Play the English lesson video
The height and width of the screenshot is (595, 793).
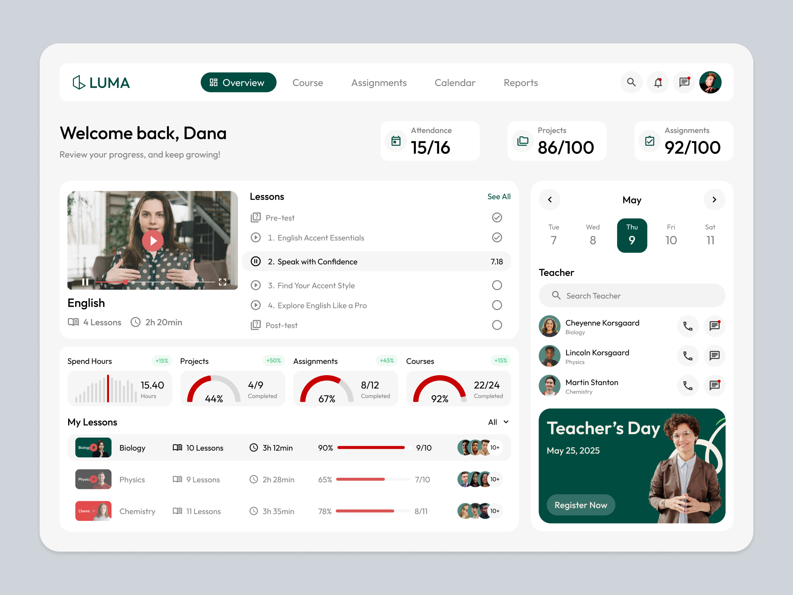(153, 241)
